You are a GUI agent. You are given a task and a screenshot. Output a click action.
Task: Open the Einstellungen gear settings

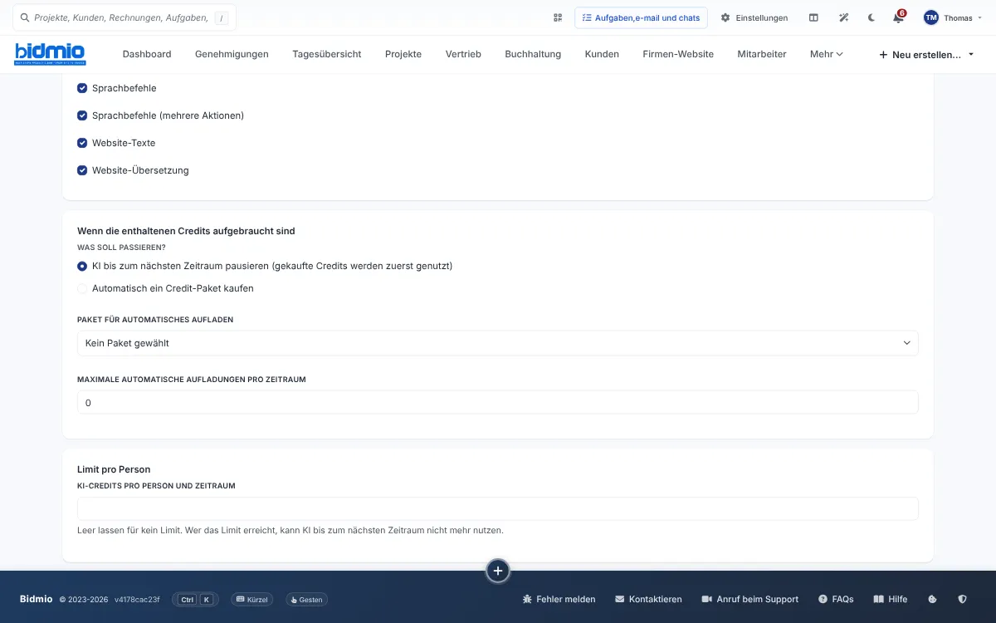[754, 17]
